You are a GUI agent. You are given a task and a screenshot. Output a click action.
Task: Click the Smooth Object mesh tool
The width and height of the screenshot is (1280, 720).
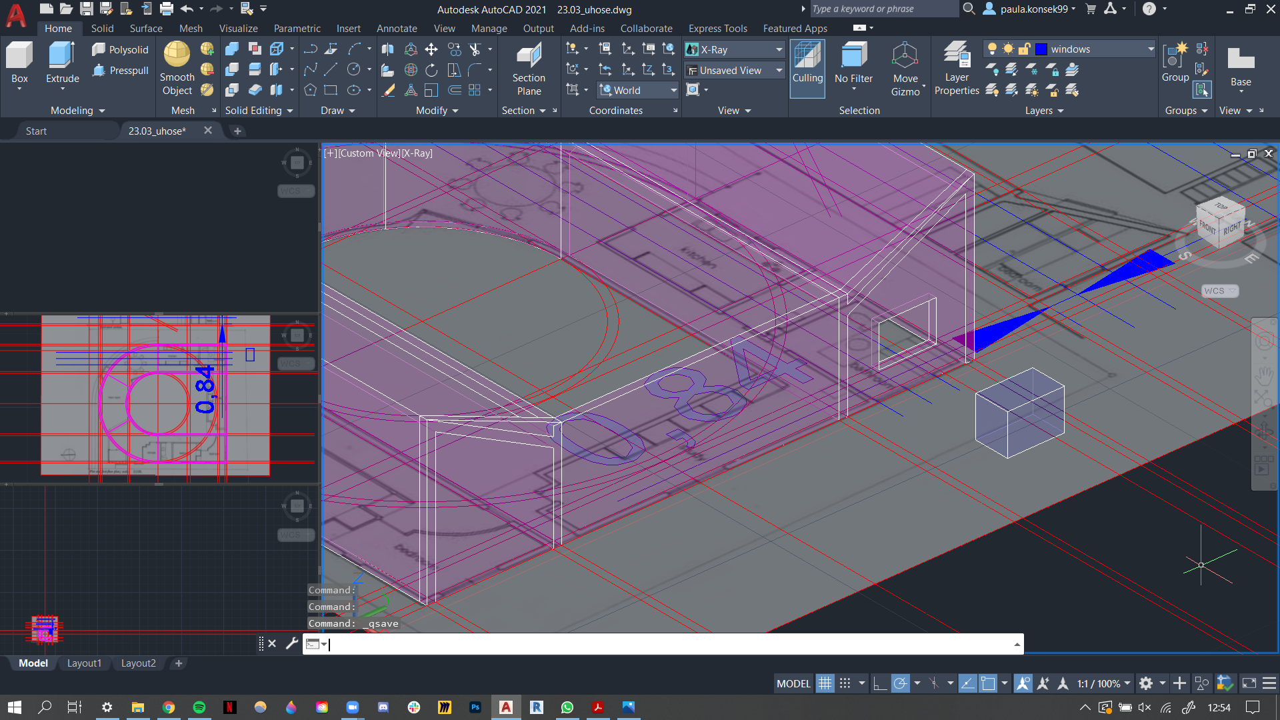pos(177,69)
